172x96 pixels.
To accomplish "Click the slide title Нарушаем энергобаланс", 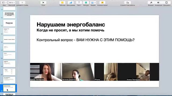I will 71,25.
